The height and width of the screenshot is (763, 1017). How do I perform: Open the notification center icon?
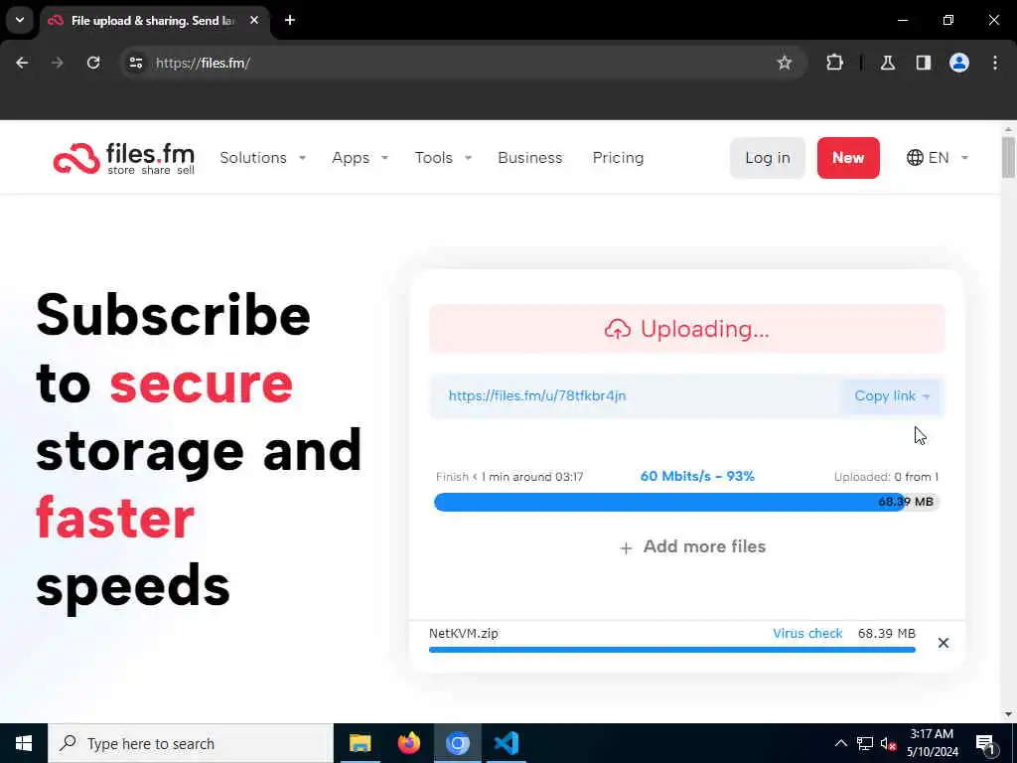click(x=986, y=743)
